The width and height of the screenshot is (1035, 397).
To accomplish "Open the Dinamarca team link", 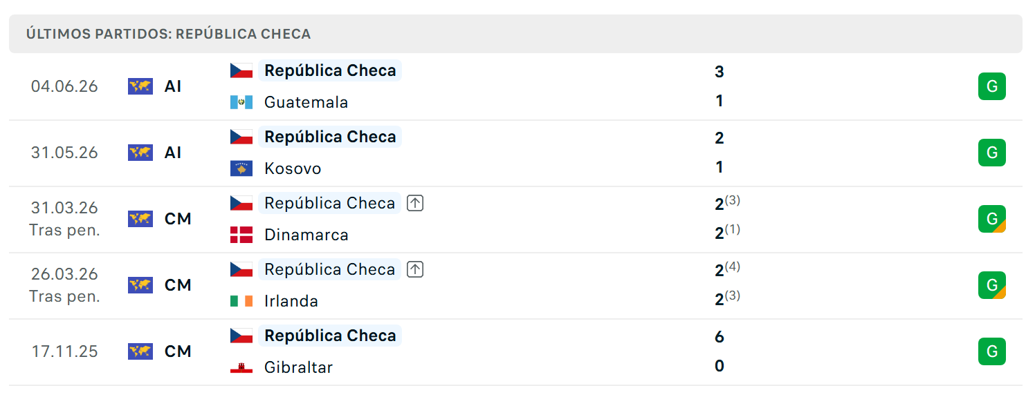I will point(306,235).
